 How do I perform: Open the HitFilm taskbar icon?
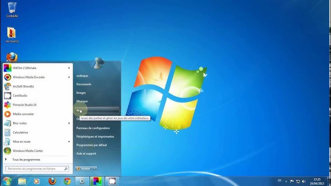click(97, 181)
